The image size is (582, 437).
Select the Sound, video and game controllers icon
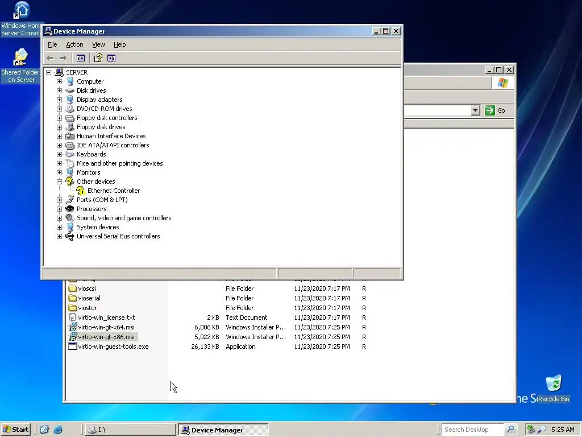pos(70,218)
